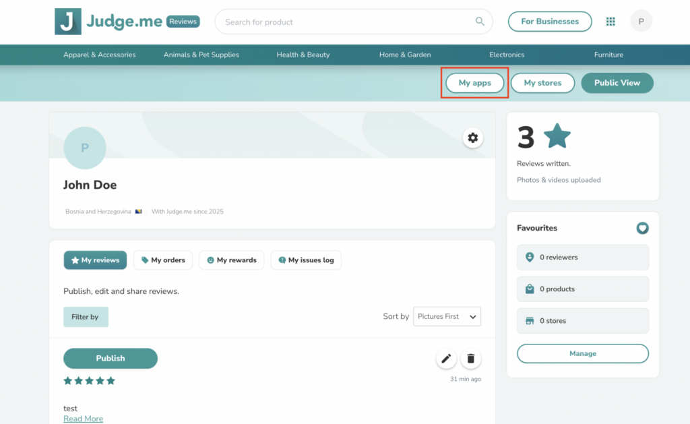The height and width of the screenshot is (424, 690).
Task: Open the user avatar in header
Action: [x=641, y=22]
